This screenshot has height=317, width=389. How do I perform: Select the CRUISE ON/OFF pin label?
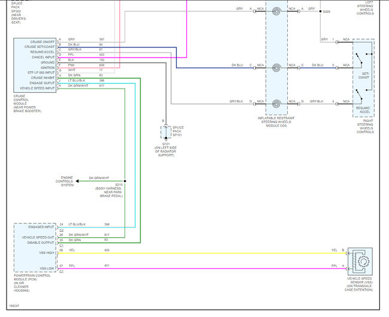point(42,42)
